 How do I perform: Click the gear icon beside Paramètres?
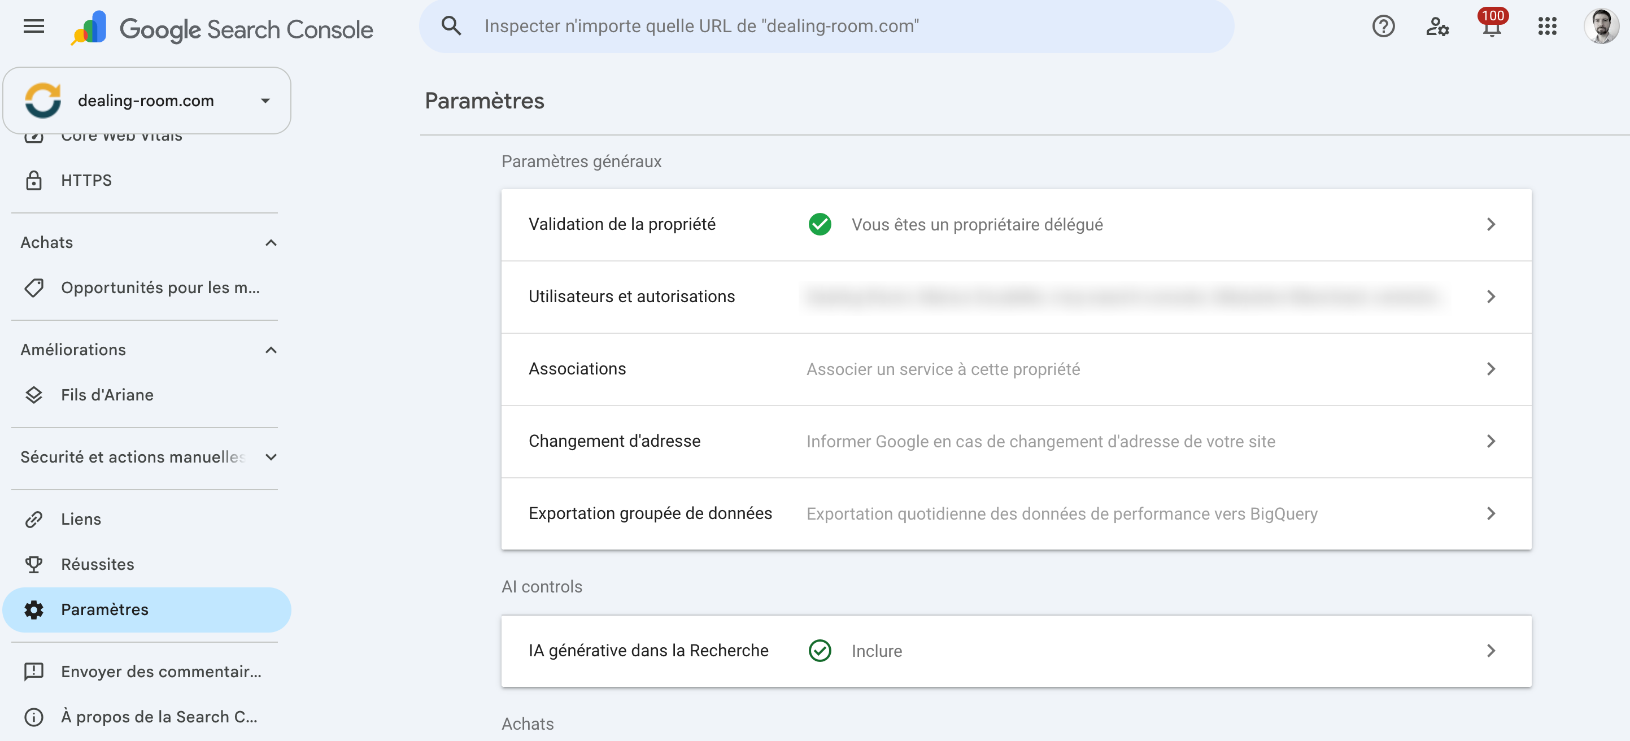(x=33, y=610)
